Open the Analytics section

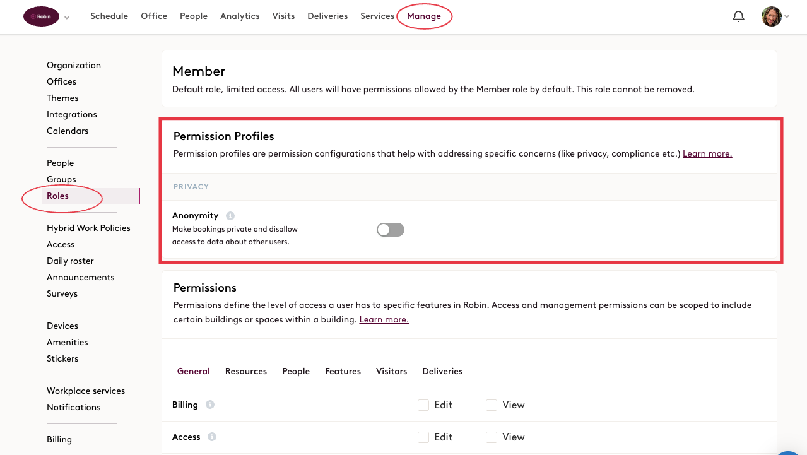point(240,16)
